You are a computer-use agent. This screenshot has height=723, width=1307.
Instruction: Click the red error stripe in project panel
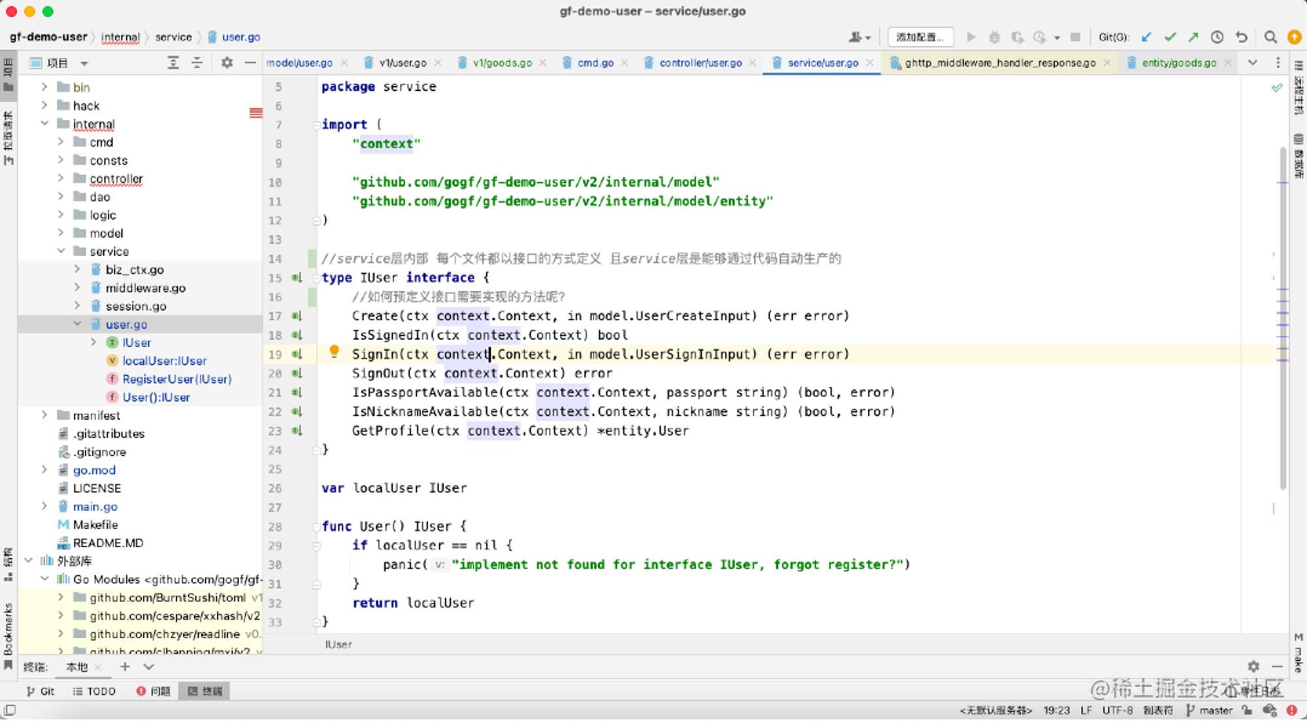pos(256,112)
